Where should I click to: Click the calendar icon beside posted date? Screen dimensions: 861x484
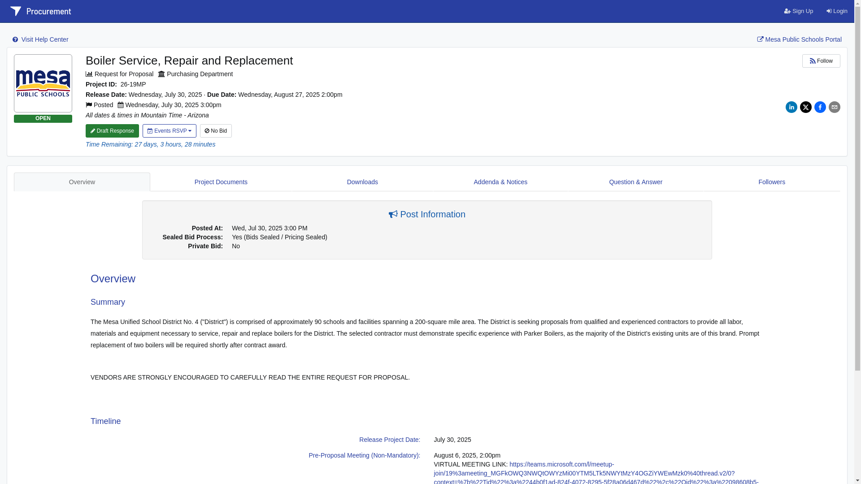[121, 105]
